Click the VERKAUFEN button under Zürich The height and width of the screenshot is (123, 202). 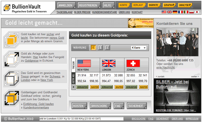131,87
